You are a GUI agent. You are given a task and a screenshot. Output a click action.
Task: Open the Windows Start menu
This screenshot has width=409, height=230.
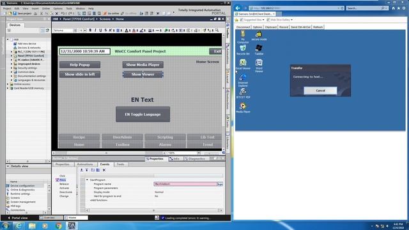[6, 226]
